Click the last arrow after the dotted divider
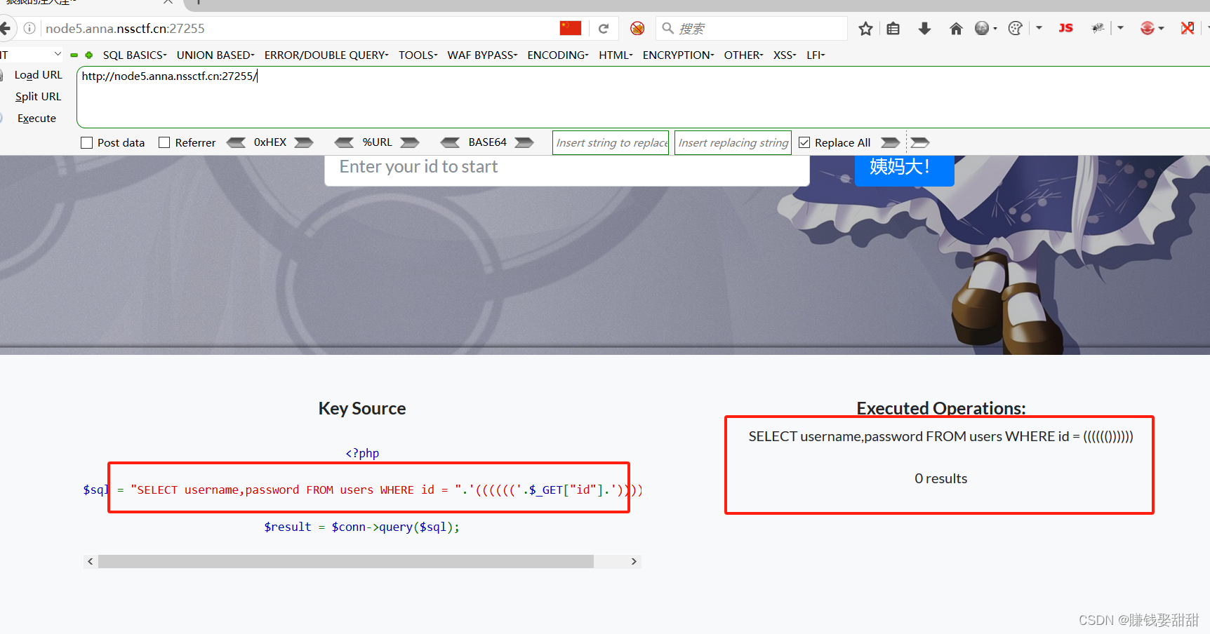 tap(920, 142)
